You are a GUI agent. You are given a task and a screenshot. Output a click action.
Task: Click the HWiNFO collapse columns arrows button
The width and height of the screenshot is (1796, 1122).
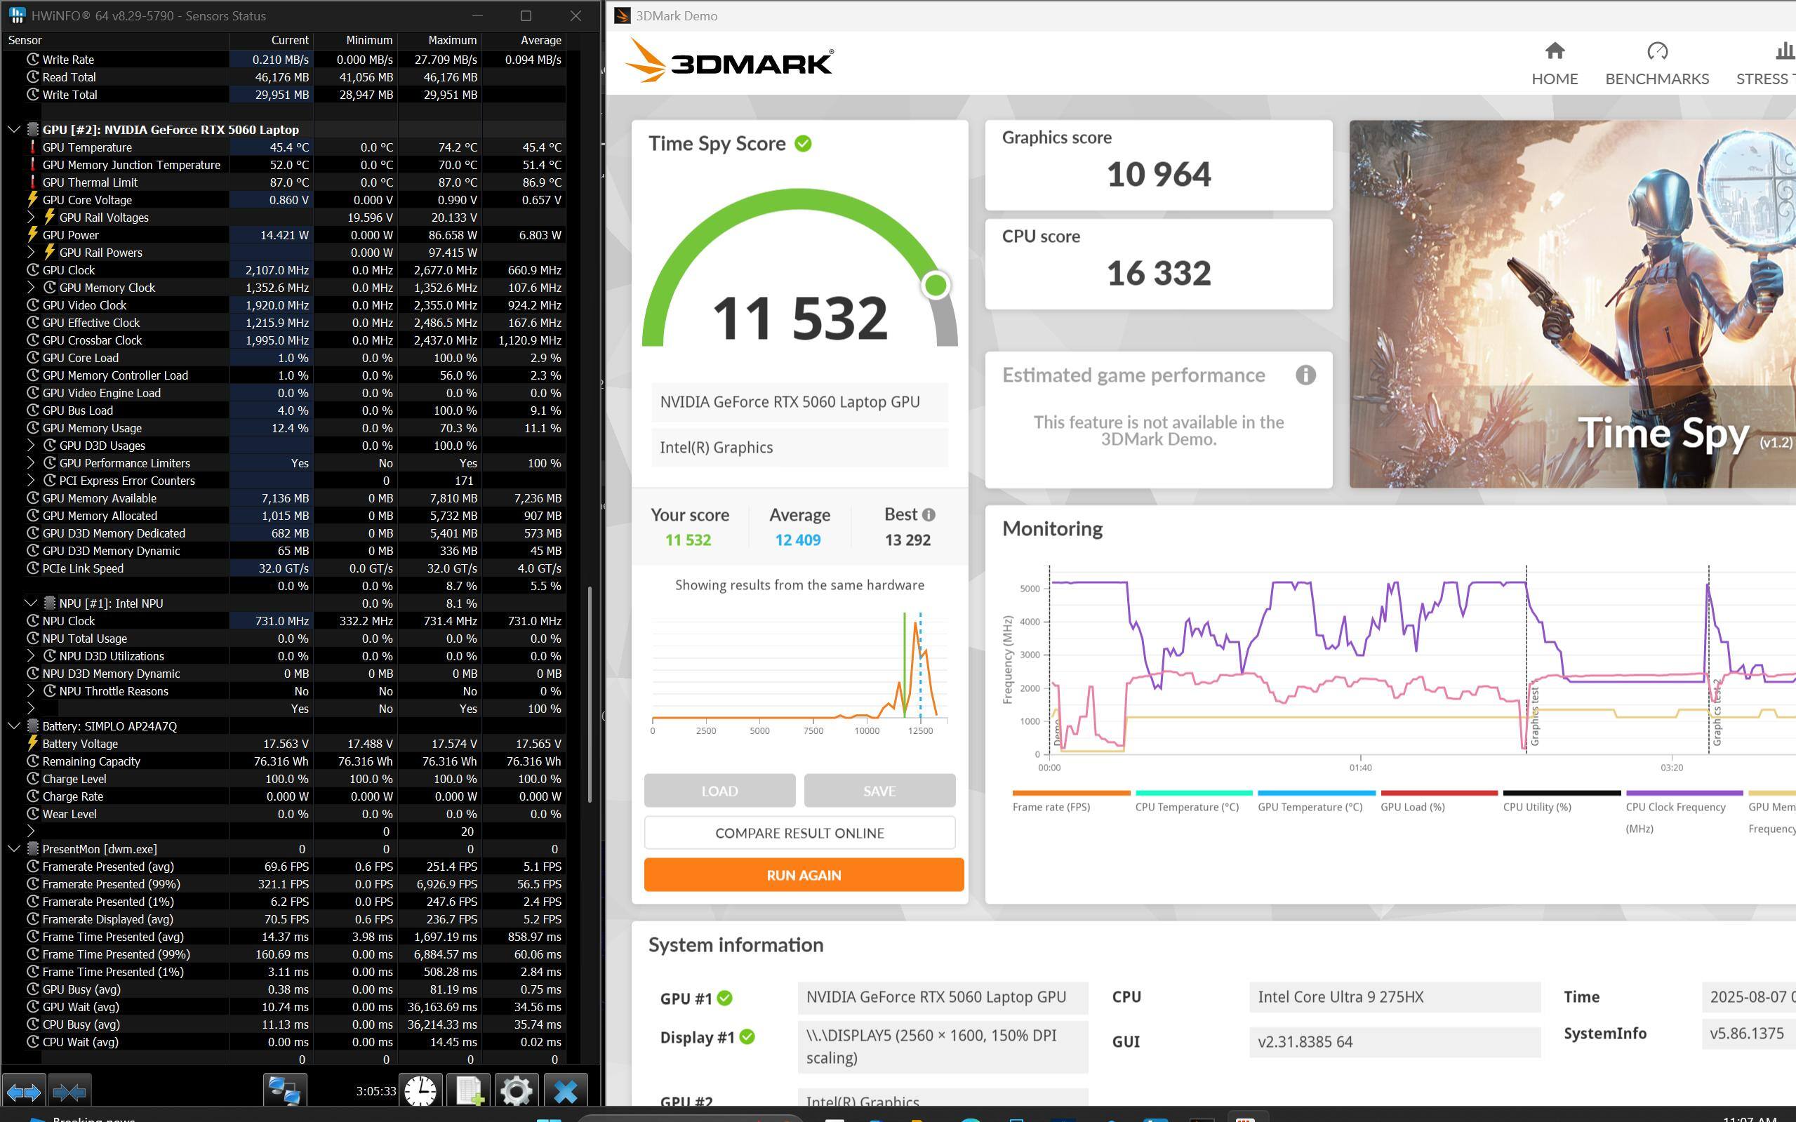69,1092
